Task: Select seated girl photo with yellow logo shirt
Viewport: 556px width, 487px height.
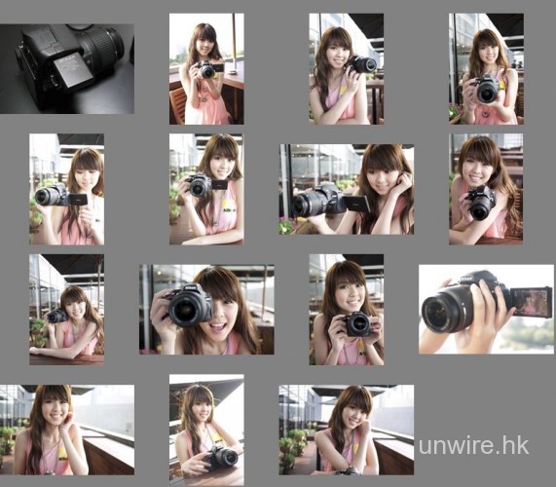Action: point(206,189)
